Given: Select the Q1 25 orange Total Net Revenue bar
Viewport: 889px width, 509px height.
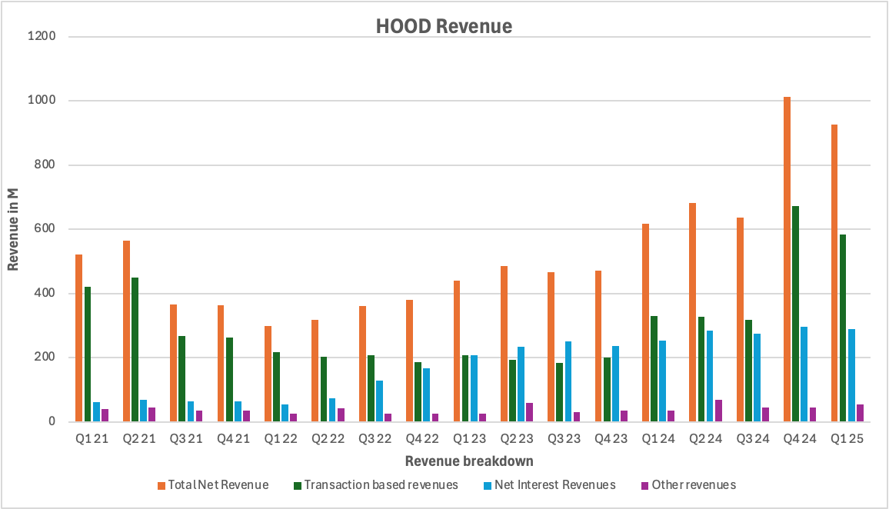Looking at the screenshot, I should pos(834,273).
